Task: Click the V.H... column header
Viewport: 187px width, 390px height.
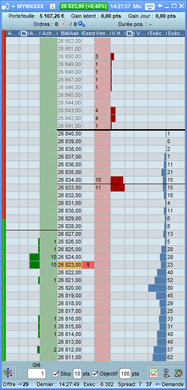Action: tap(117, 33)
